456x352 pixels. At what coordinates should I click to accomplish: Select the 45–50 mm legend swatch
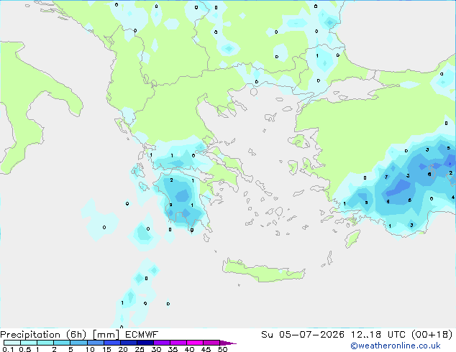pyautogui.click(x=211, y=343)
